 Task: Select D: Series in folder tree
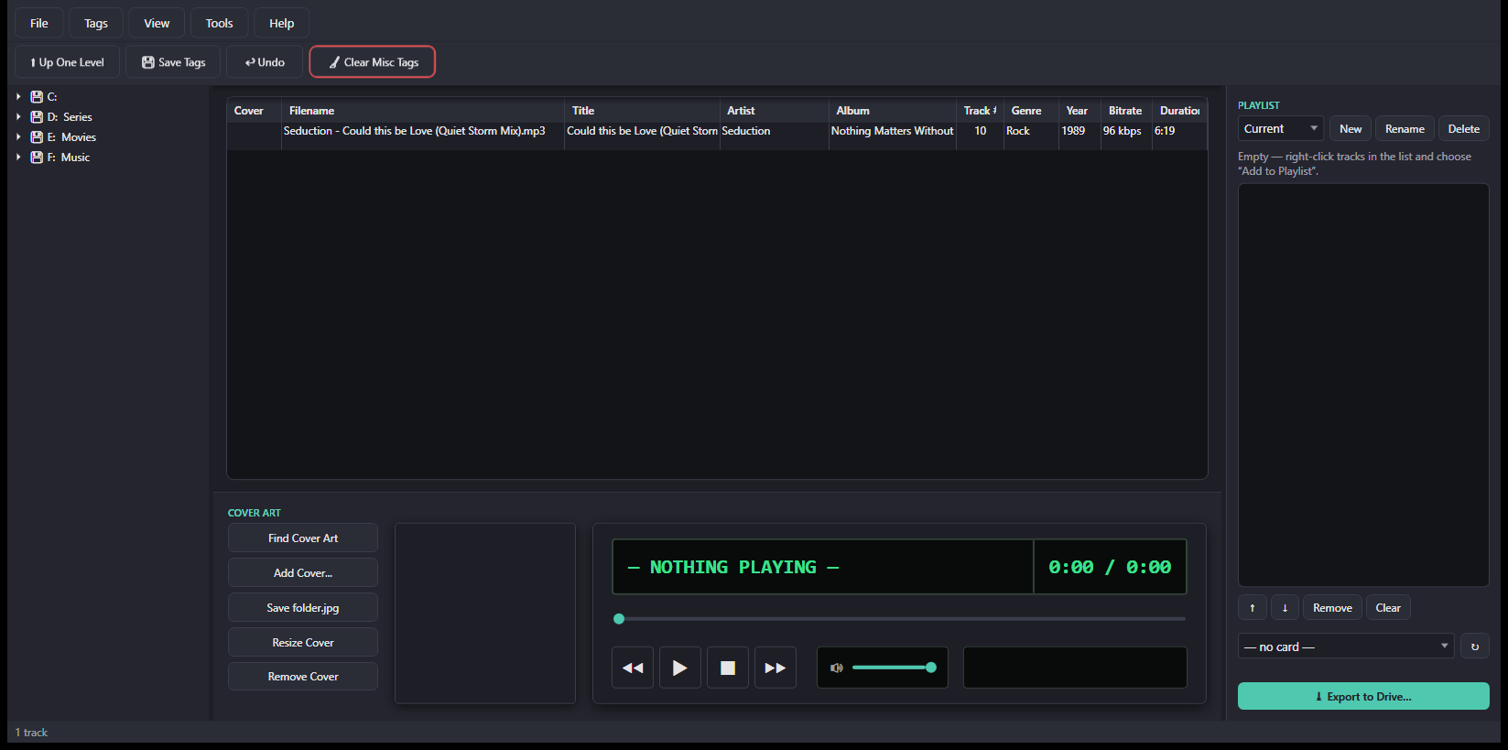tap(70, 117)
